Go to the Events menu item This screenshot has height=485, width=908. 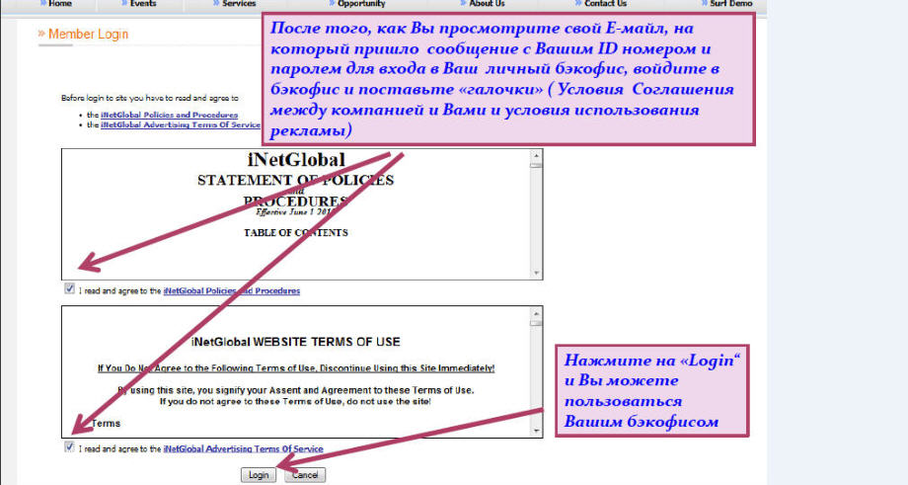pyautogui.click(x=143, y=4)
